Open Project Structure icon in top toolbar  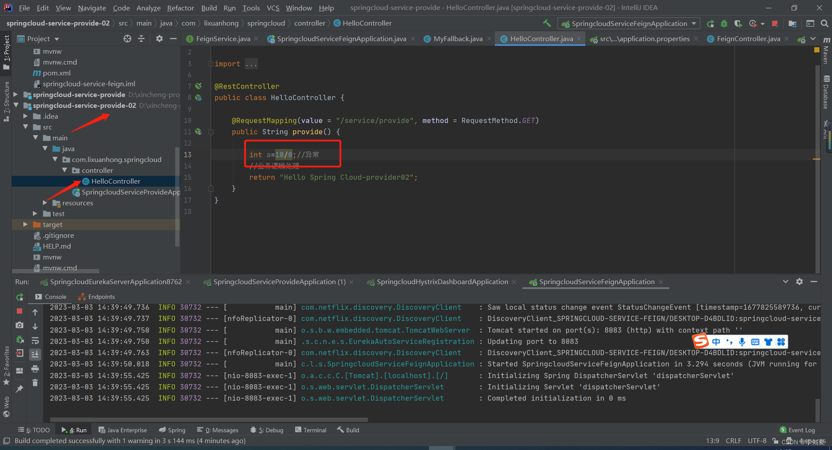[793, 24]
